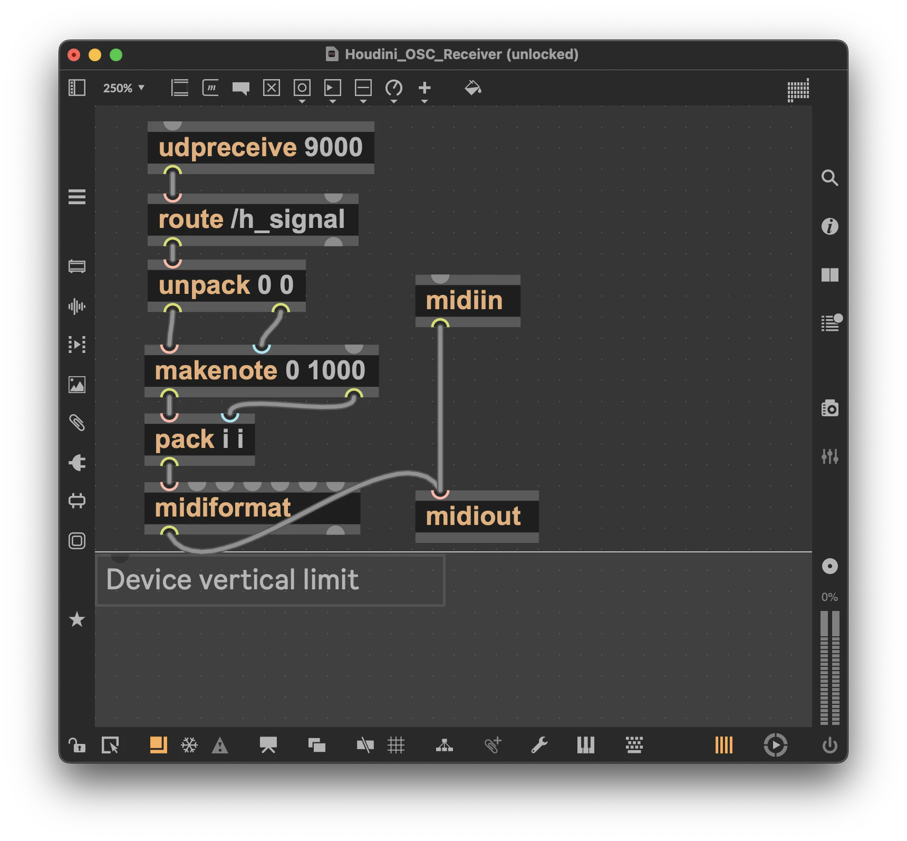Toggle presentation mode easel icon

(x=268, y=745)
